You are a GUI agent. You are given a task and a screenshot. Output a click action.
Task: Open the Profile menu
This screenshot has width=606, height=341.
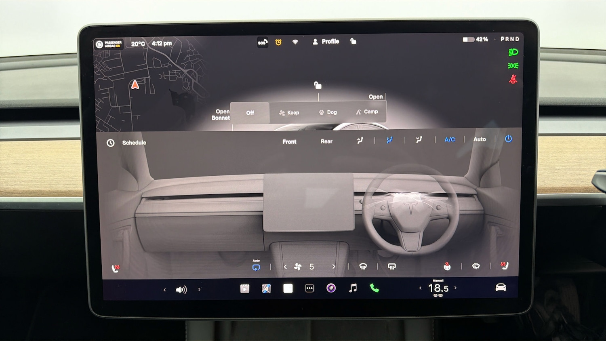click(x=326, y=41)
